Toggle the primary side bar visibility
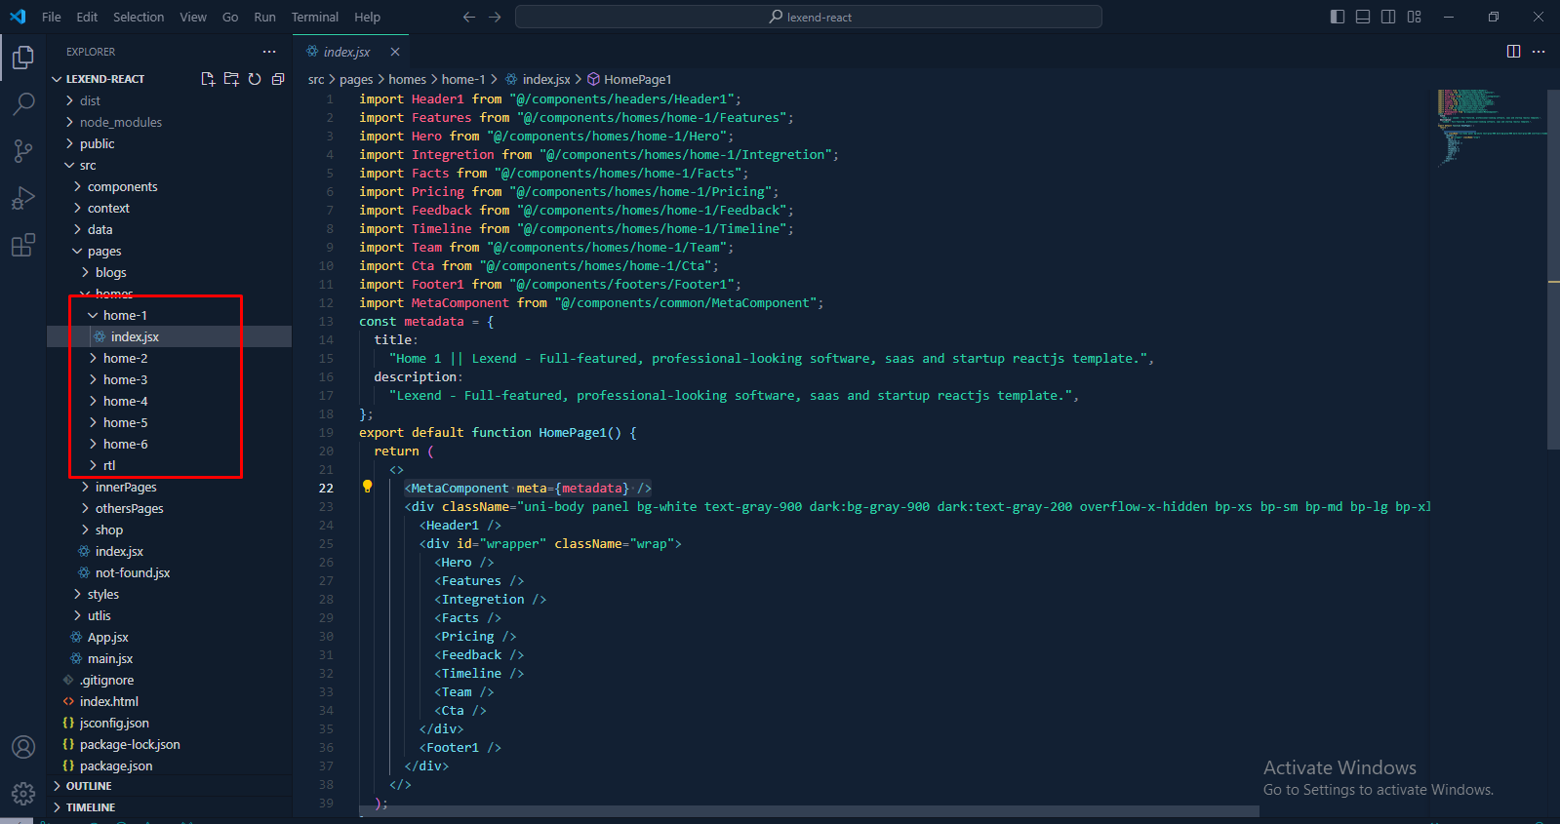The image size is (1560, 824). tap(1338, 17)
